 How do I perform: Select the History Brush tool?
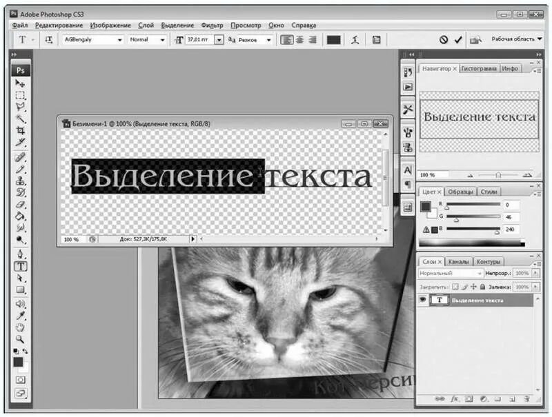coord(20,193)
